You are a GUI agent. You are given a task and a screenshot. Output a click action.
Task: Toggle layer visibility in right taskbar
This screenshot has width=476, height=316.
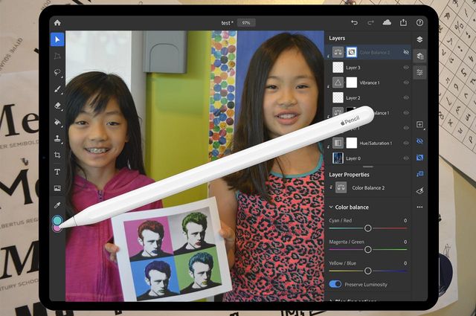coord(419,141)
